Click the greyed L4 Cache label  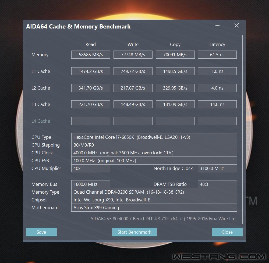41,121
